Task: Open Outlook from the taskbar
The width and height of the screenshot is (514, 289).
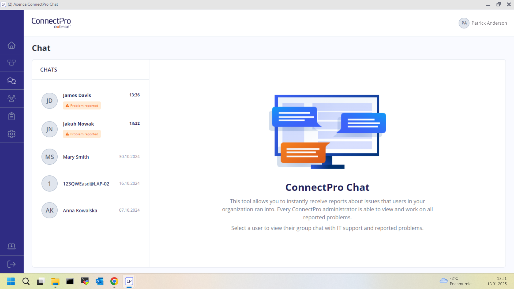Action: click(x=99, y=281)
